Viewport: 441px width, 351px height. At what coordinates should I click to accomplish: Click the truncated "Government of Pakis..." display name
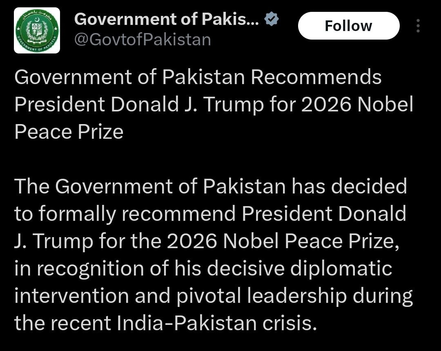tap(167, 19)
